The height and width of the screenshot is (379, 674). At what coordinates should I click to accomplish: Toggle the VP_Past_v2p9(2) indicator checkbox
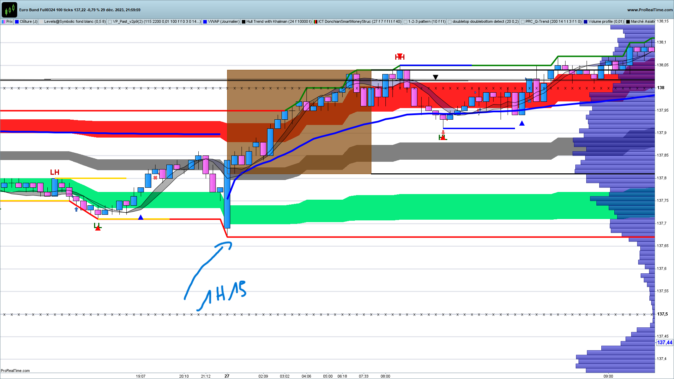(110, 22)
